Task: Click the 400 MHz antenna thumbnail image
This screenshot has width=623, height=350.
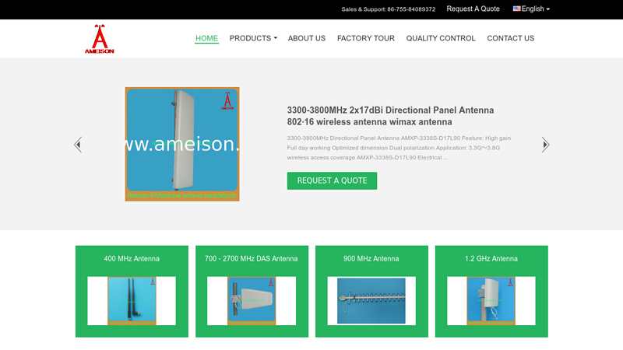Action: [132, 301]
